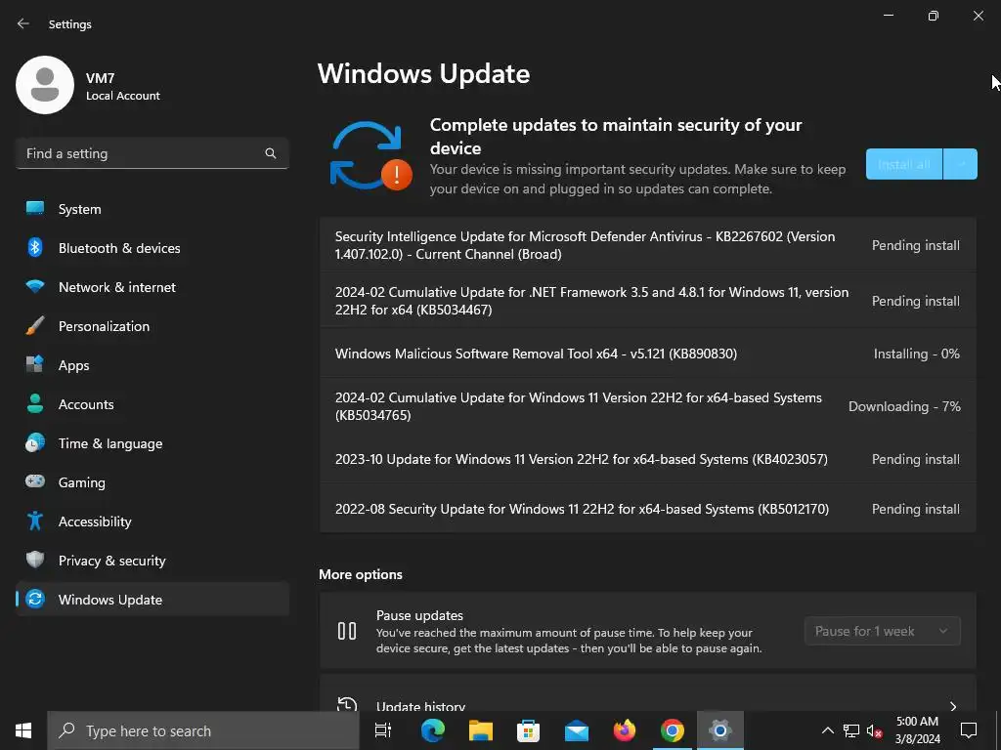This screenshot has width=1001, height=750.
Task: Click the Settings gear on the taskbar
Action: [720, 730]
